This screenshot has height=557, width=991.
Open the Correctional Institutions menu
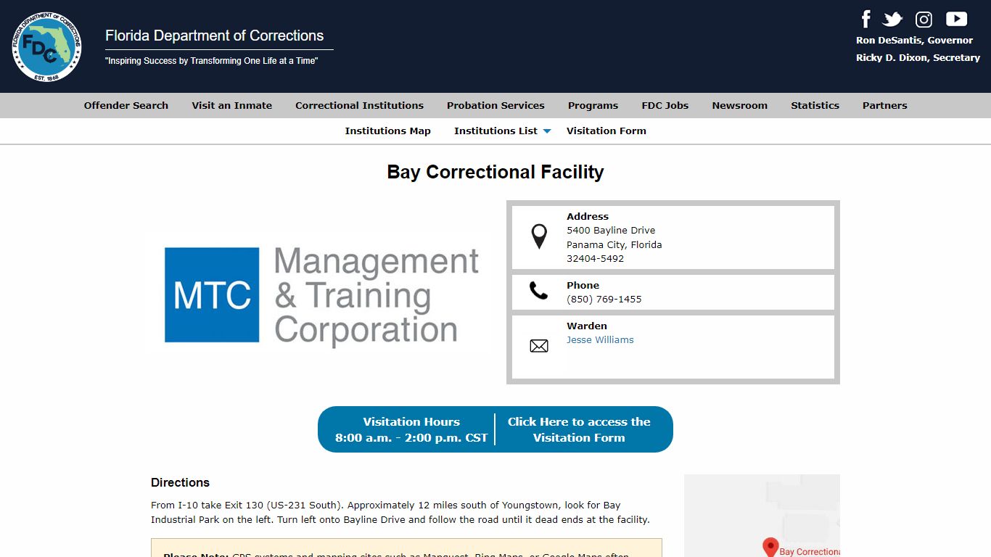click(359, 105)
